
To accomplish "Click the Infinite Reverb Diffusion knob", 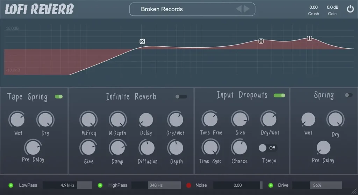I will point(147,148).
